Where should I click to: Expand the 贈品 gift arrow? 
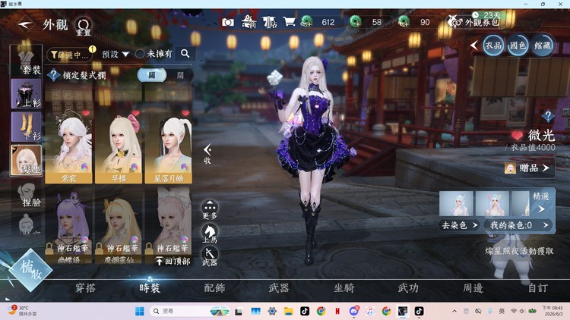(546, 168)
